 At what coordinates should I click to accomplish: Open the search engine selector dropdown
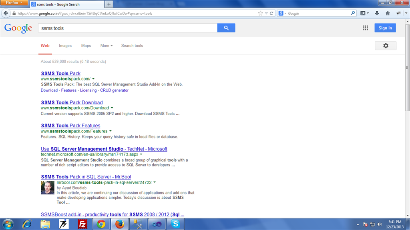(282, 13)
